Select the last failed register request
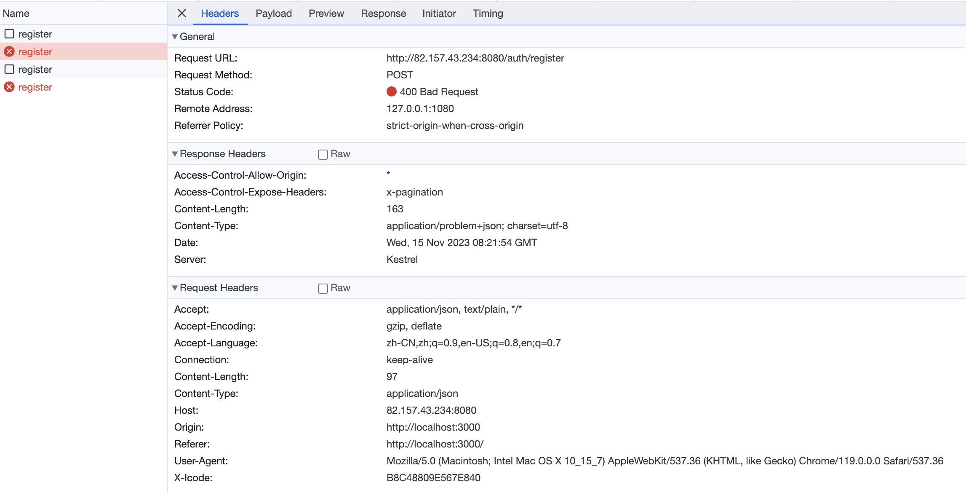The image size is (966, 493). pos(83,87)
